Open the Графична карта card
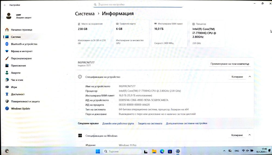 point(131,34)
